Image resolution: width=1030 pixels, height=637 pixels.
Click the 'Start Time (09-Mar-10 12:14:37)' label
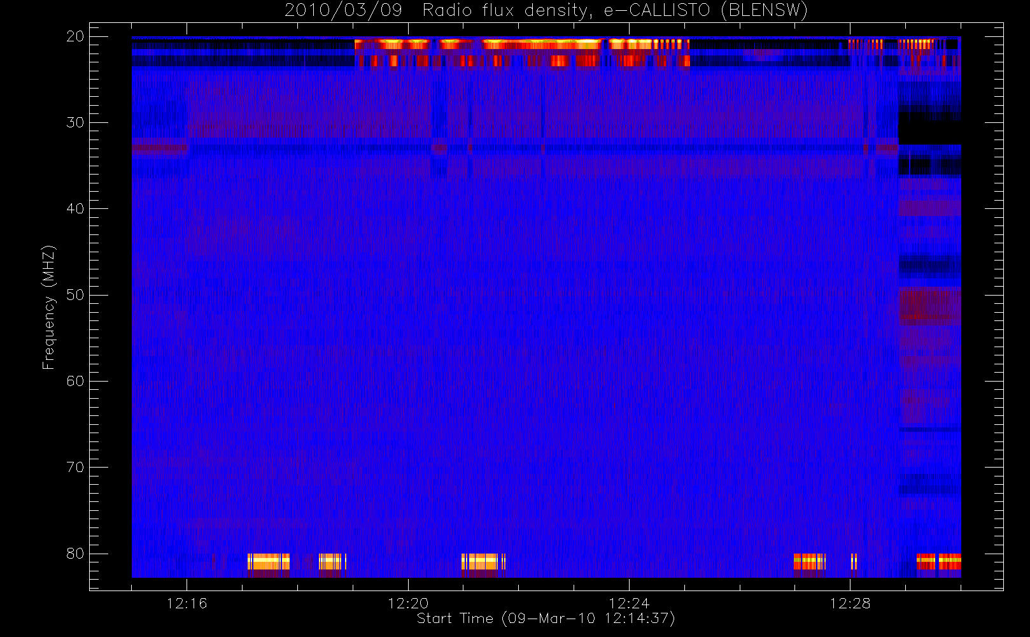click(x=546, y=619)
